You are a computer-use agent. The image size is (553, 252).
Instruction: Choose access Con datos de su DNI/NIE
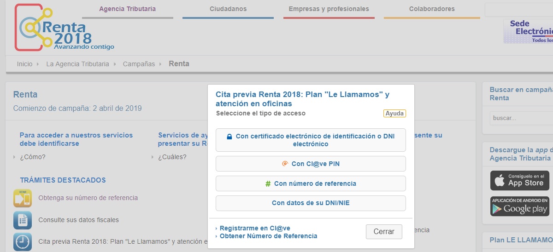[x=311, y=203]
